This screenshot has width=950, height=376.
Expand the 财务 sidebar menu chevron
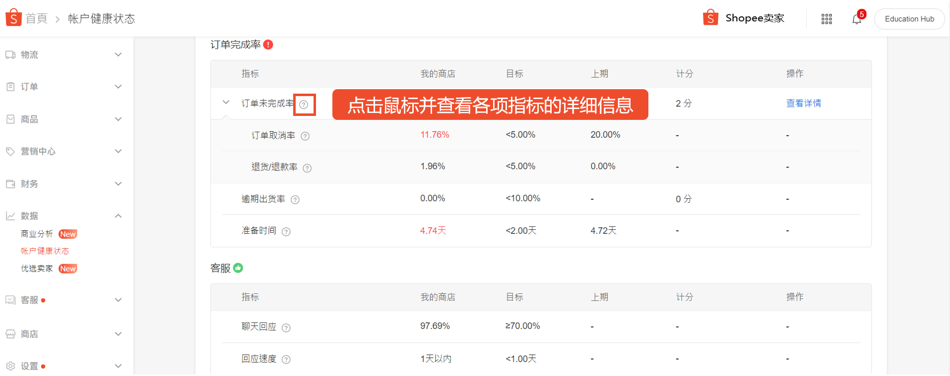(x=118, y=184)
